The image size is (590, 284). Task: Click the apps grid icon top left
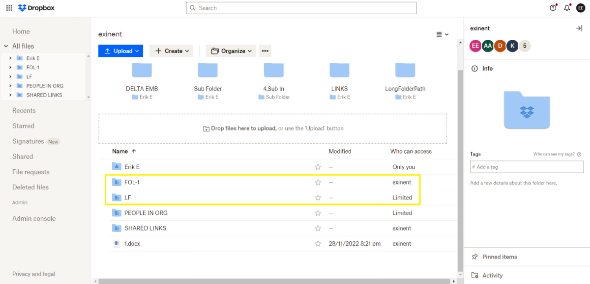pos(9,7)
